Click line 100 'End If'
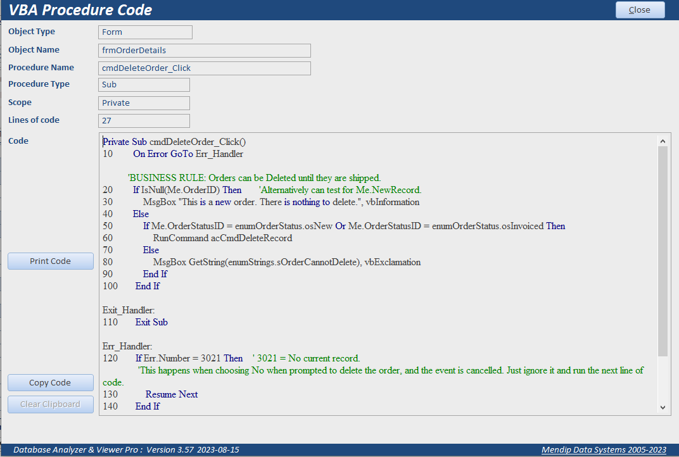Screen dimensions: 679x457 pyautogui.click(x=131, y=286)
